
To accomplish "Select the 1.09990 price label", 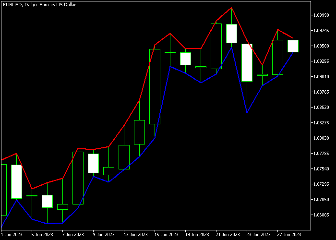I will click(x=321, y=15).
